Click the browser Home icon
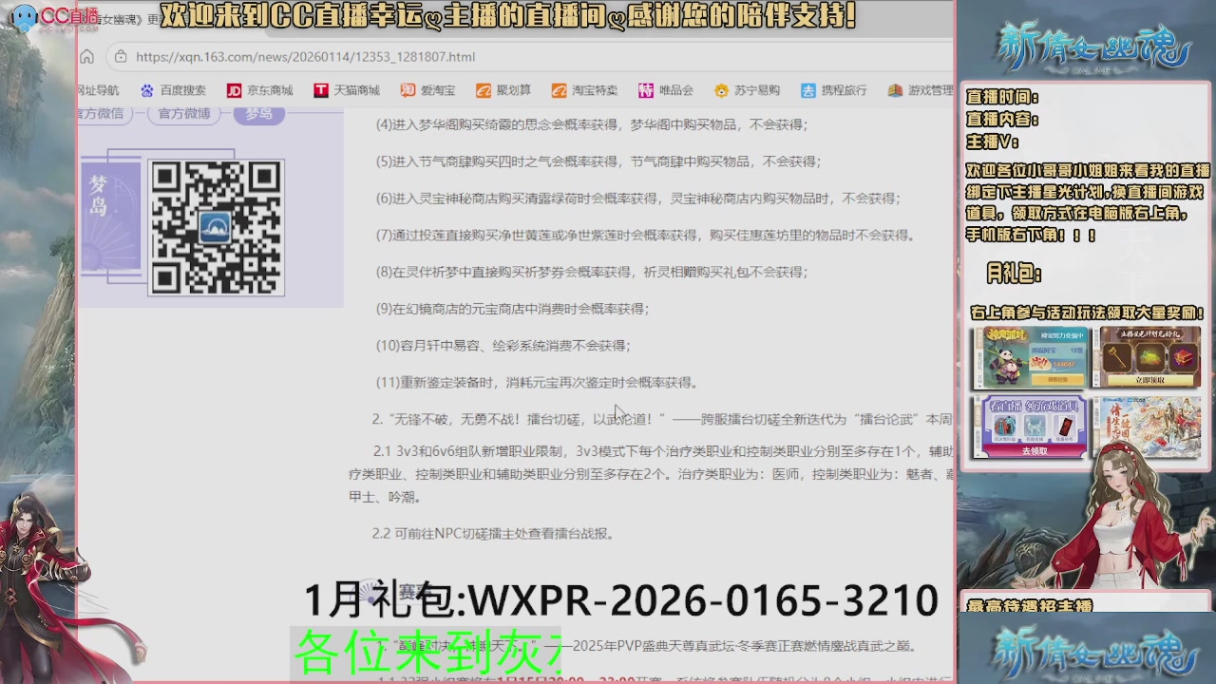 [x=86, y=57]
